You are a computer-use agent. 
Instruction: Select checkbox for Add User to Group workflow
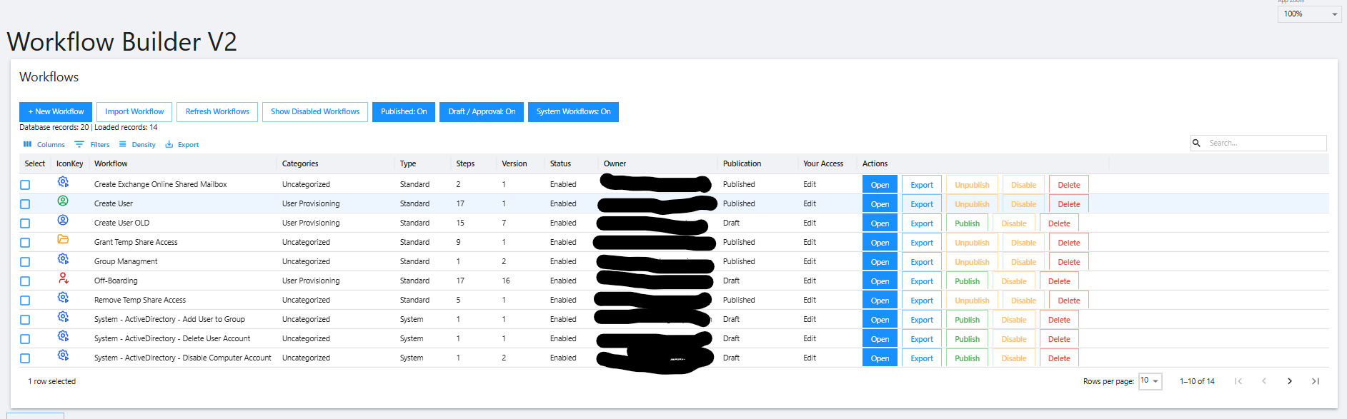pos(25,320)
